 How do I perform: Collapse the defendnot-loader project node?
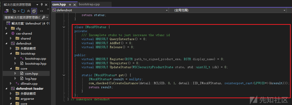click(6, 88)
